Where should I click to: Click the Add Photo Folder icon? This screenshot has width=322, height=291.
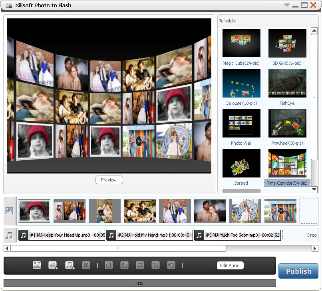coord(53,265)
